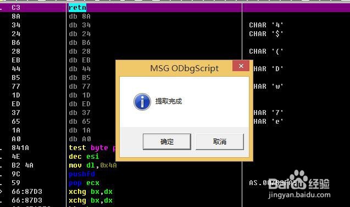350x207 pixels.
Task: Select the mov dl,0x4A instruction
Action: 93,165
